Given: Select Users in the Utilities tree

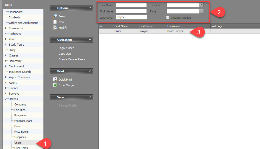Looking at the screenshot, I should 18,143.
